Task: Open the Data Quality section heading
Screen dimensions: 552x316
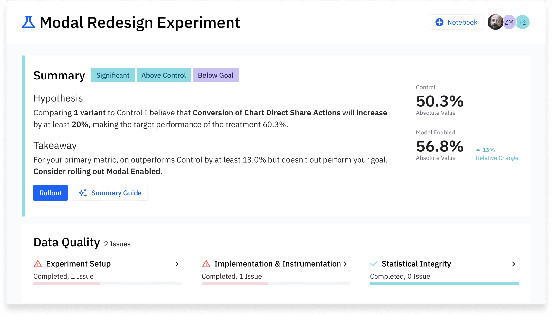Action: coord(66,242)
